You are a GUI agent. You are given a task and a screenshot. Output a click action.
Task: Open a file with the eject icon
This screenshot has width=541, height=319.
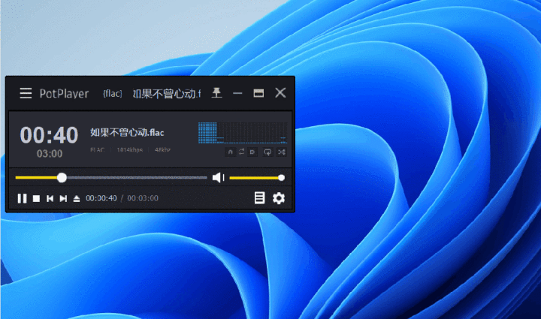pos(77,198)
